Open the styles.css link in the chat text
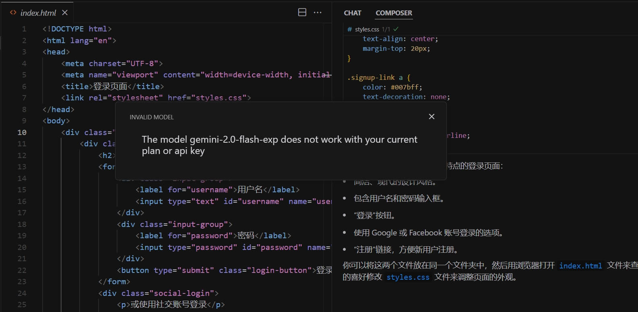This screenshot has width=638, height=312. (408, 277)
